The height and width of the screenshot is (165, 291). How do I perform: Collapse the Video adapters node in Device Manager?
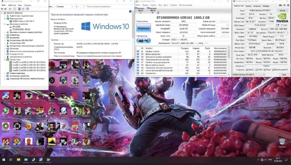pyautogui.click(x=5, y=19)
